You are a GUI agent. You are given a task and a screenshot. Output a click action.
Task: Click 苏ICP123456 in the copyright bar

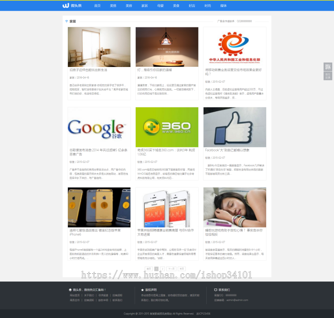click(203, 314)
